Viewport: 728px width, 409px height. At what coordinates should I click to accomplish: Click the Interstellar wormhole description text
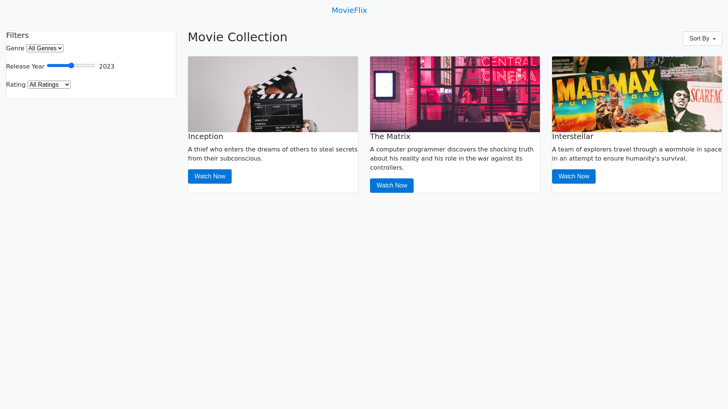637,154
